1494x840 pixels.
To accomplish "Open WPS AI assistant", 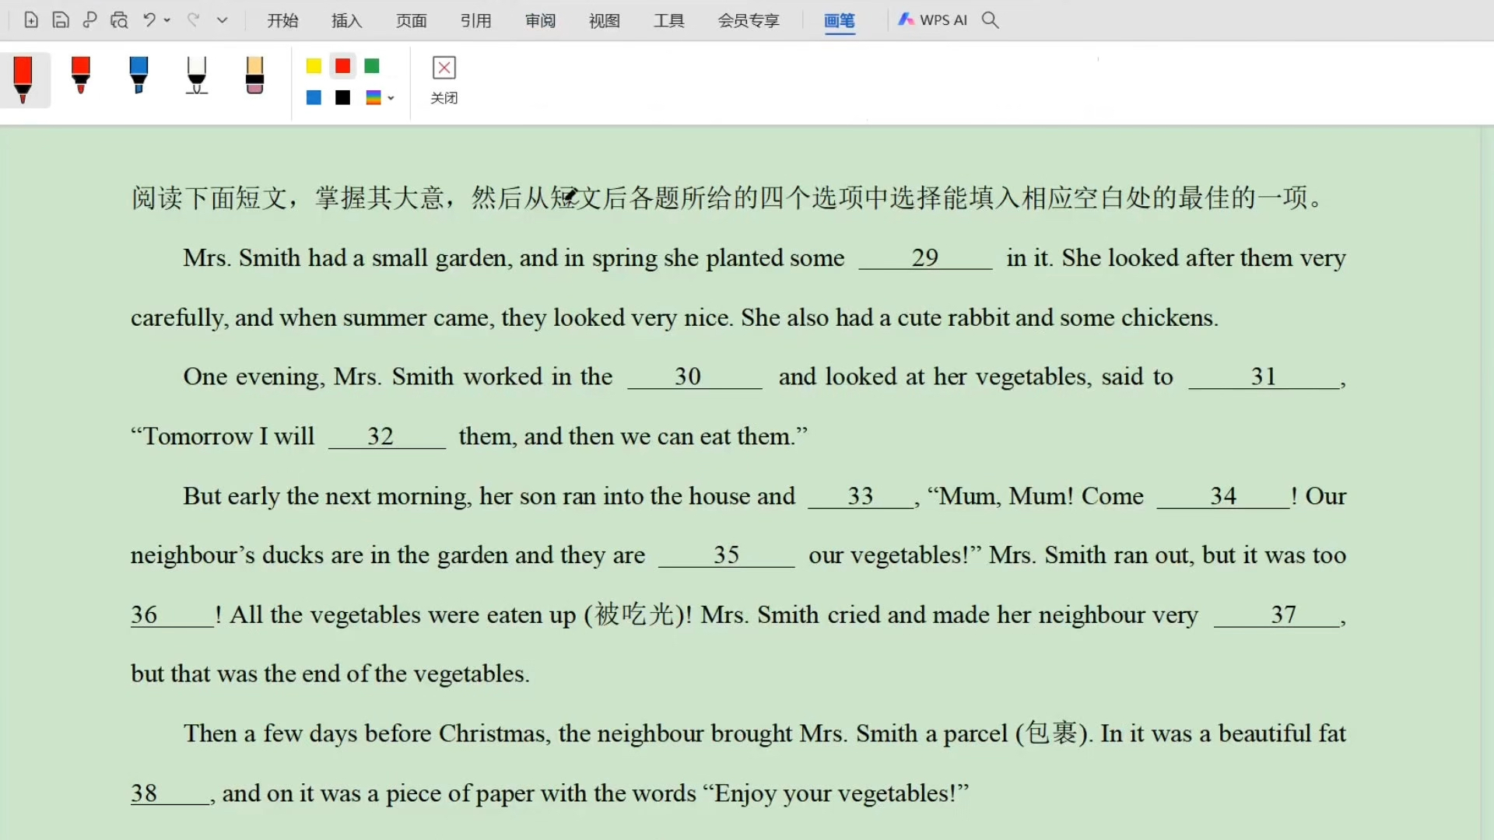I will 933,20.
